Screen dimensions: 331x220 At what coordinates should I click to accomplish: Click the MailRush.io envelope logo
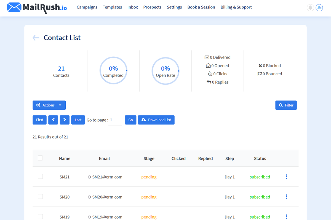click(x=14, y=7)
